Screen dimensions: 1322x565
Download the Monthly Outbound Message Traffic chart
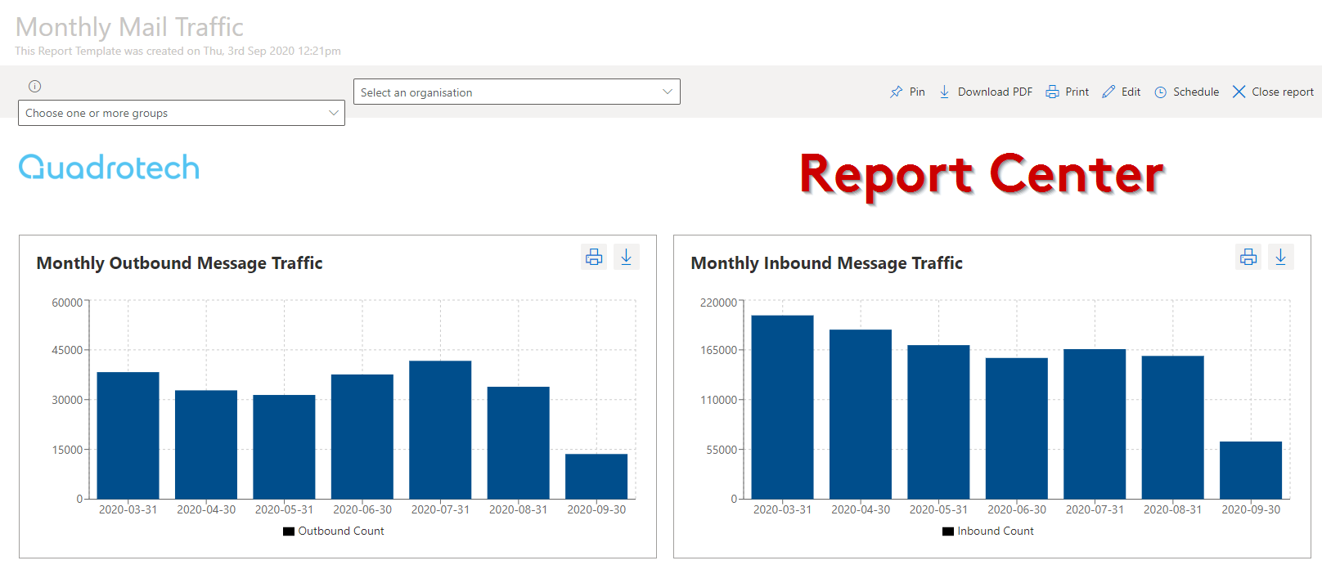pyautogui.click(x=626, y=257)
